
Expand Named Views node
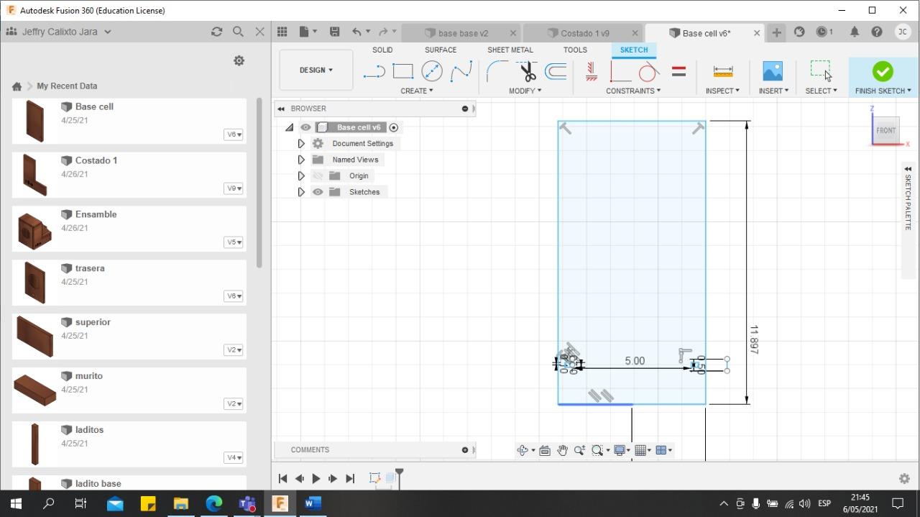pyautogui.click(x=301, y=160)
